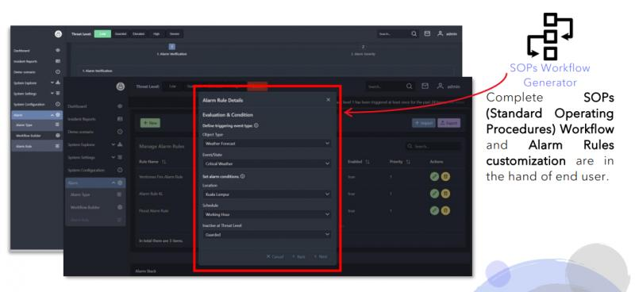
Task: Click Back in Alarm Rule Details dialog
Action: coord(298,256)
